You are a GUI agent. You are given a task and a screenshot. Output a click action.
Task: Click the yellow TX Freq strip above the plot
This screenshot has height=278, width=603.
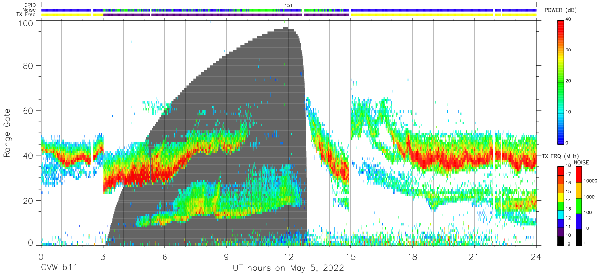tap(422, 15)
